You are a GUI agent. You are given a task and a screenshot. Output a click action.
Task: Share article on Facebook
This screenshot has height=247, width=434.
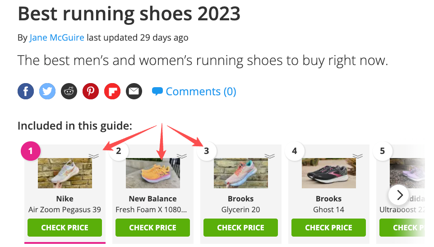click(x=26, y=92)
